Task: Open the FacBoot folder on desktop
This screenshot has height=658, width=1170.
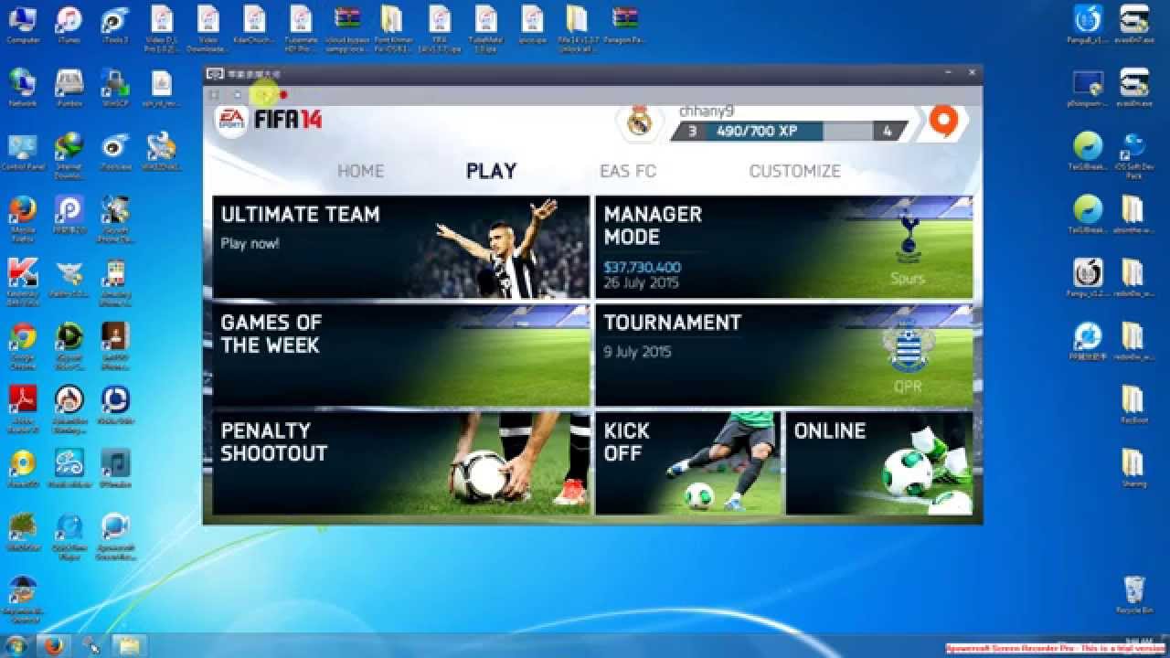Action: pos(1133,405)
